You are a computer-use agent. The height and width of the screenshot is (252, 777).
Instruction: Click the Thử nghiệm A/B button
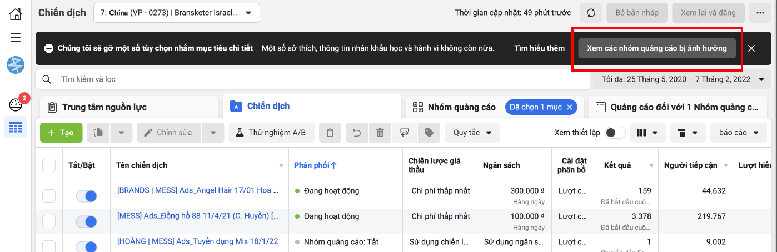point(271,133)
